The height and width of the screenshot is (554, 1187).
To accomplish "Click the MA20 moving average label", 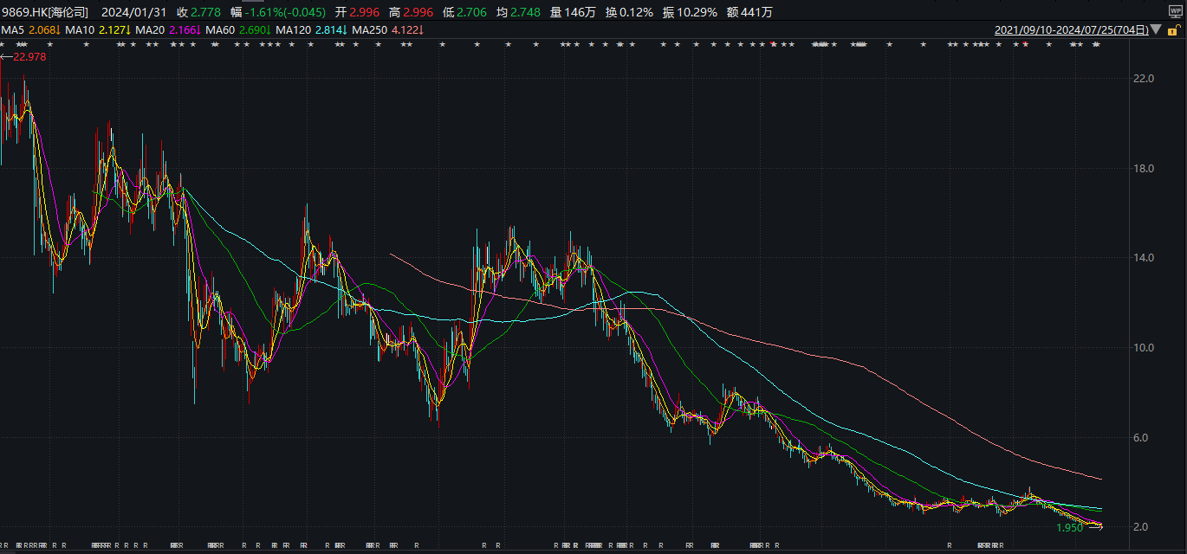I will click(x=150, y=30).
